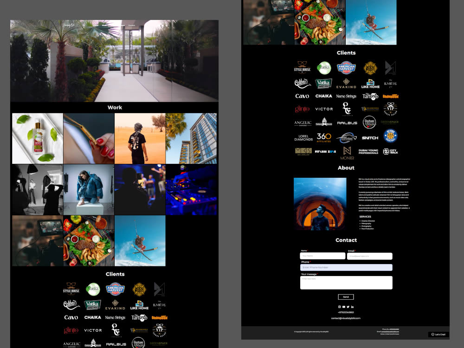Click the contact@visualsbybiki.com email link

[x=346, y=318]
